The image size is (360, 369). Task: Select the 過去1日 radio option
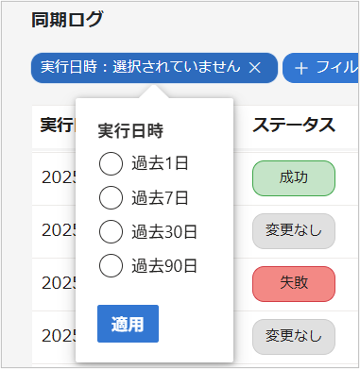click(111, 163)
